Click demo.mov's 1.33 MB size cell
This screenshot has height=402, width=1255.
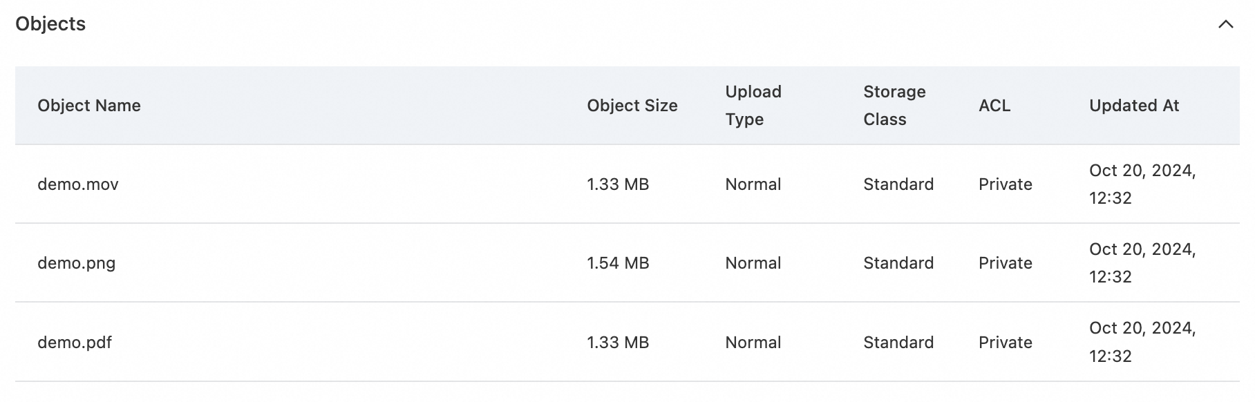pos(618,184)
